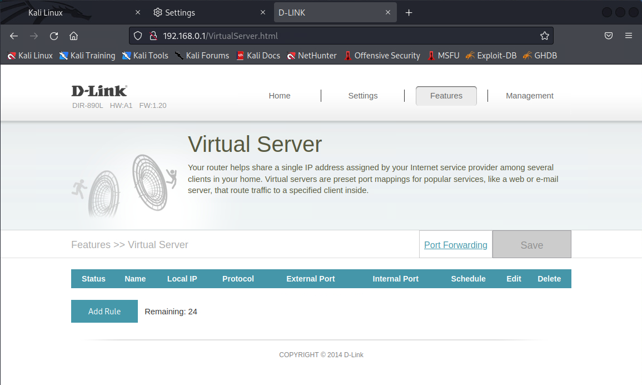Click the Add Rule button
Viewport: 642px width, 385px height.
tap(104, 311)
